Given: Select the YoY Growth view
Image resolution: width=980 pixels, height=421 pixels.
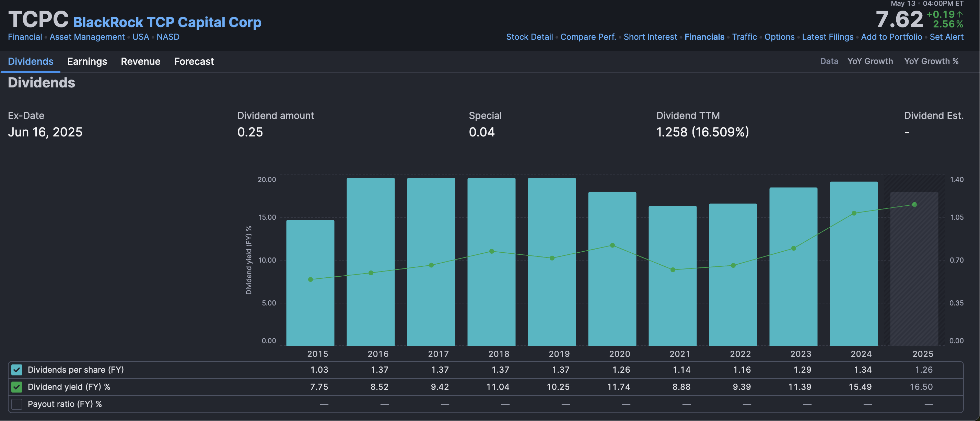Looking at the screenshot, I should [870, 61].
